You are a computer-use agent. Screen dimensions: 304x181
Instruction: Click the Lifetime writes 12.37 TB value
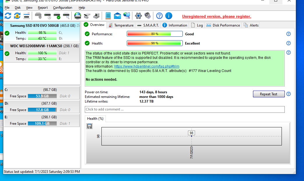(x=146, y=101)
